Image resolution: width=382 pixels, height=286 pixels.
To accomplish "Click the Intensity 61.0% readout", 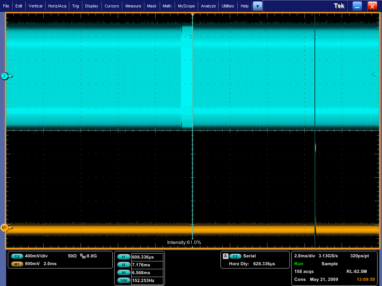I will click(x=184, y=242).
